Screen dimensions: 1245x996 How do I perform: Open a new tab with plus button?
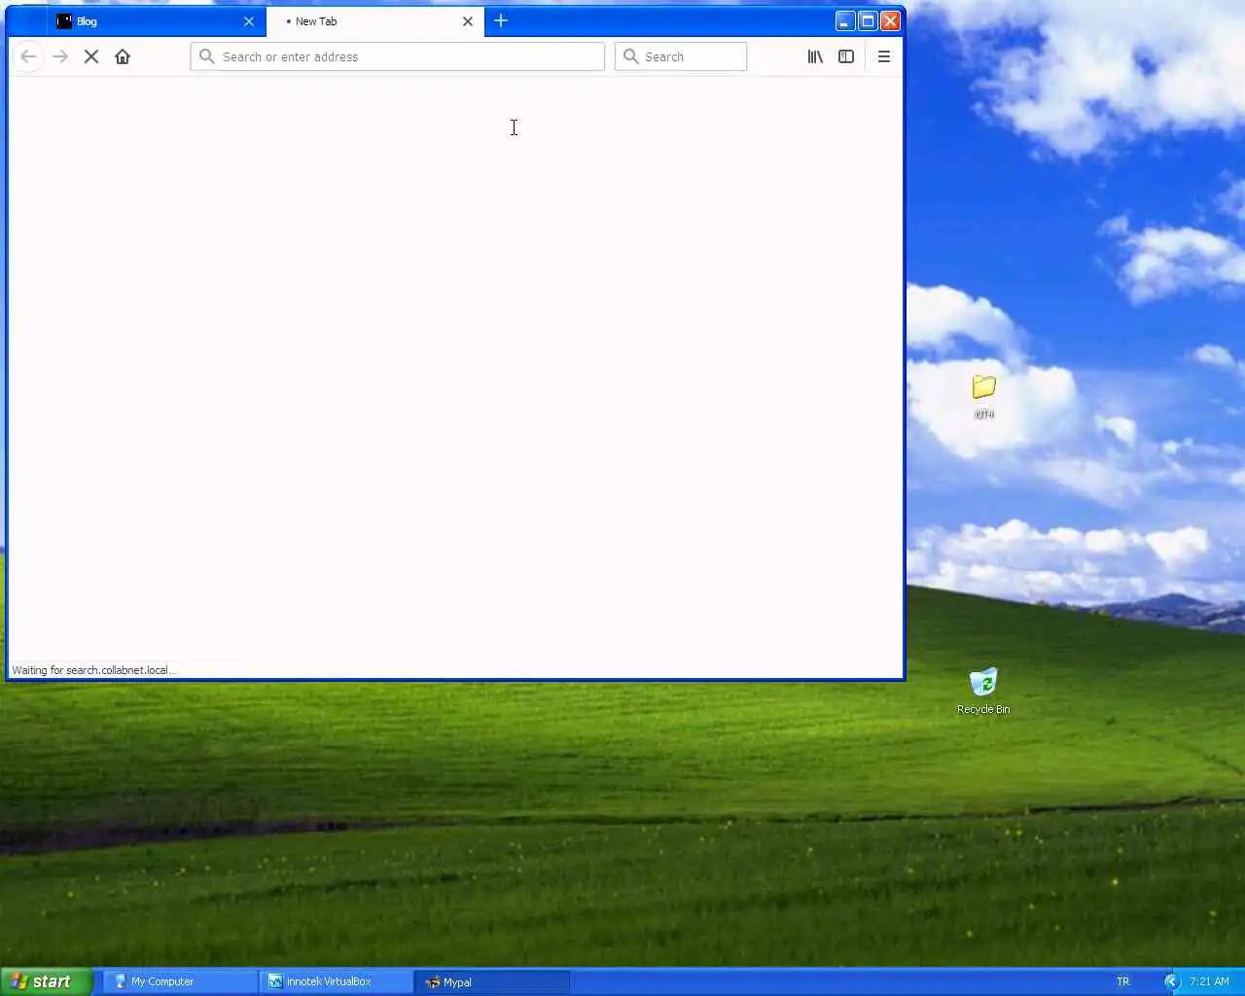tap(501, 20)
